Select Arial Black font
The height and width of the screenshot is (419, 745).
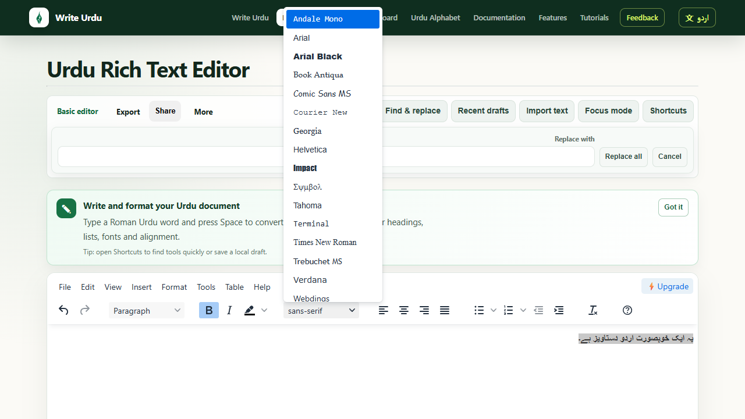click(x=333, y=56)
